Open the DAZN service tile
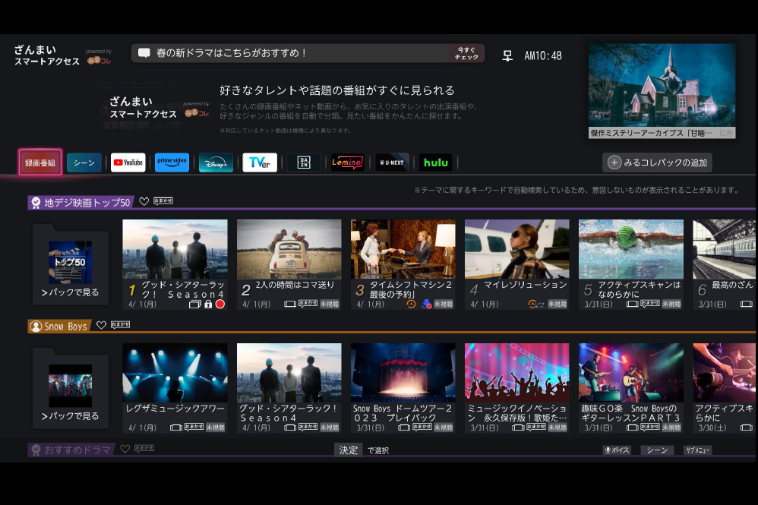 [x=304, y=163]
